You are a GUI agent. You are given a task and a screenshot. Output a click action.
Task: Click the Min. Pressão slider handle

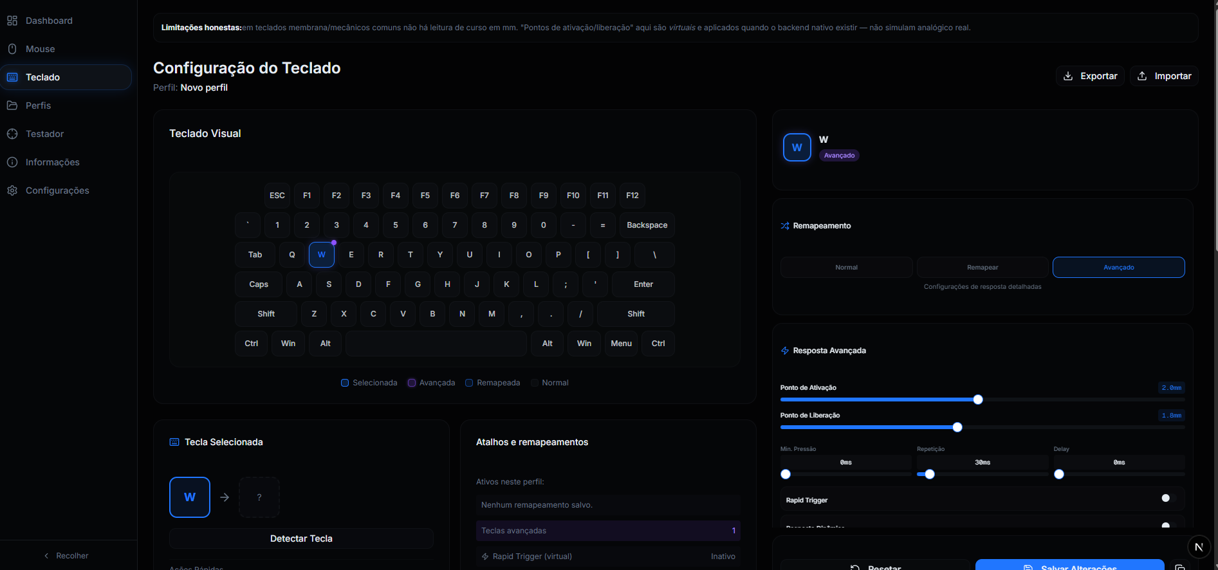pyautogui.click(x=786, y=474)
